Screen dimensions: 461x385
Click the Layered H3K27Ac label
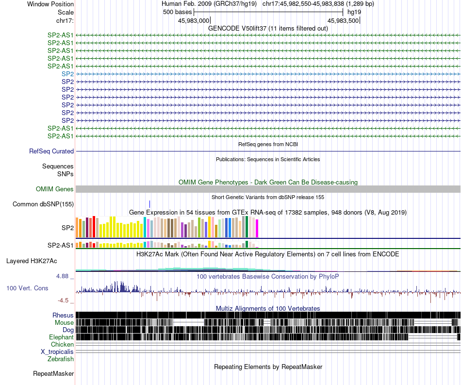click(x=32, y=261)
